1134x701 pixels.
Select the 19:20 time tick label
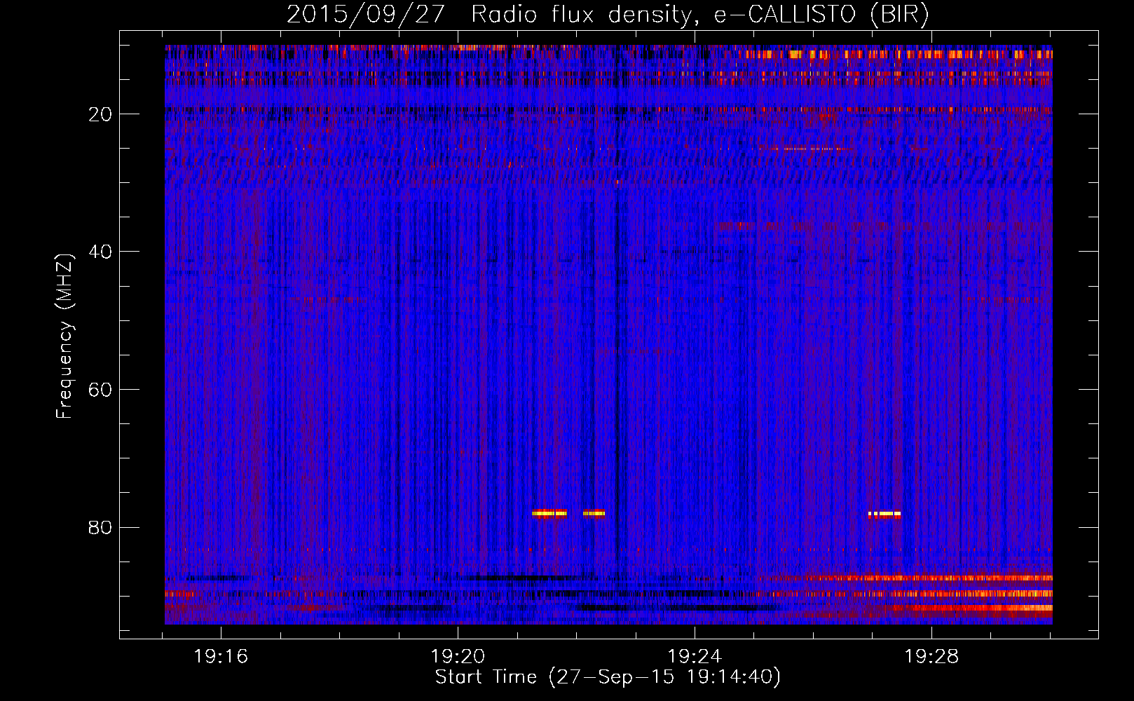tap(458, 657)
